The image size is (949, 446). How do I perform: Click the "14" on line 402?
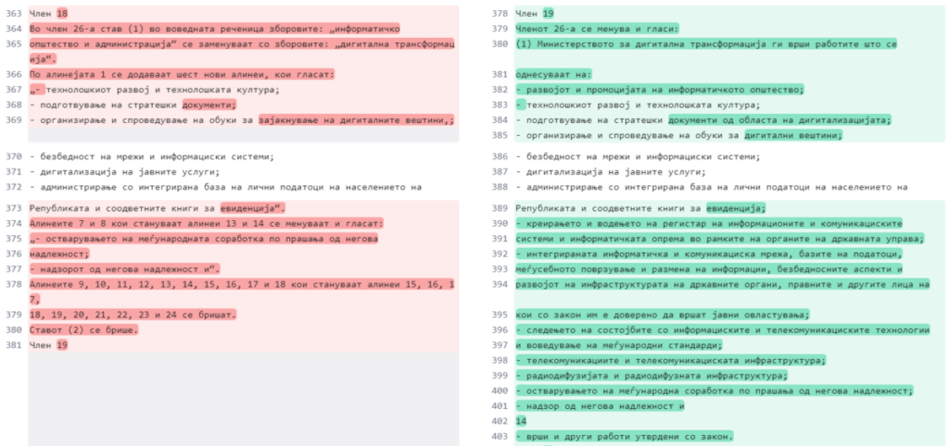coord(522,420)
